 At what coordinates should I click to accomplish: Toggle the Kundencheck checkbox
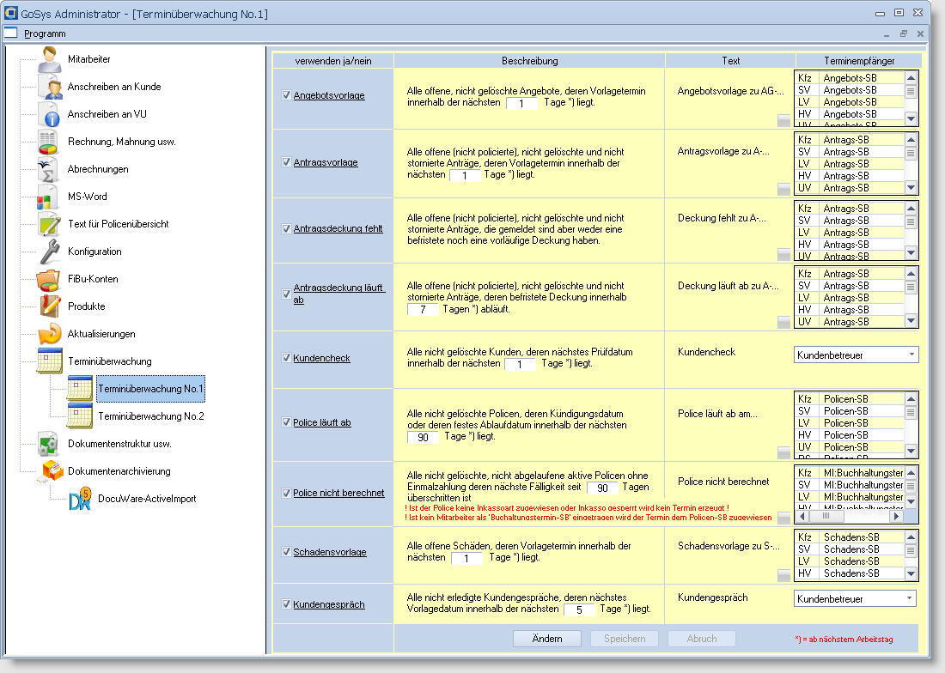point(286,358)
